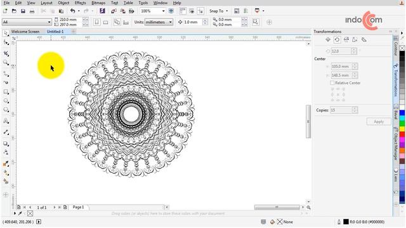406x228 pixels.
Task: Select the Polygon tool in the toolbox
Action: (6, 110)
